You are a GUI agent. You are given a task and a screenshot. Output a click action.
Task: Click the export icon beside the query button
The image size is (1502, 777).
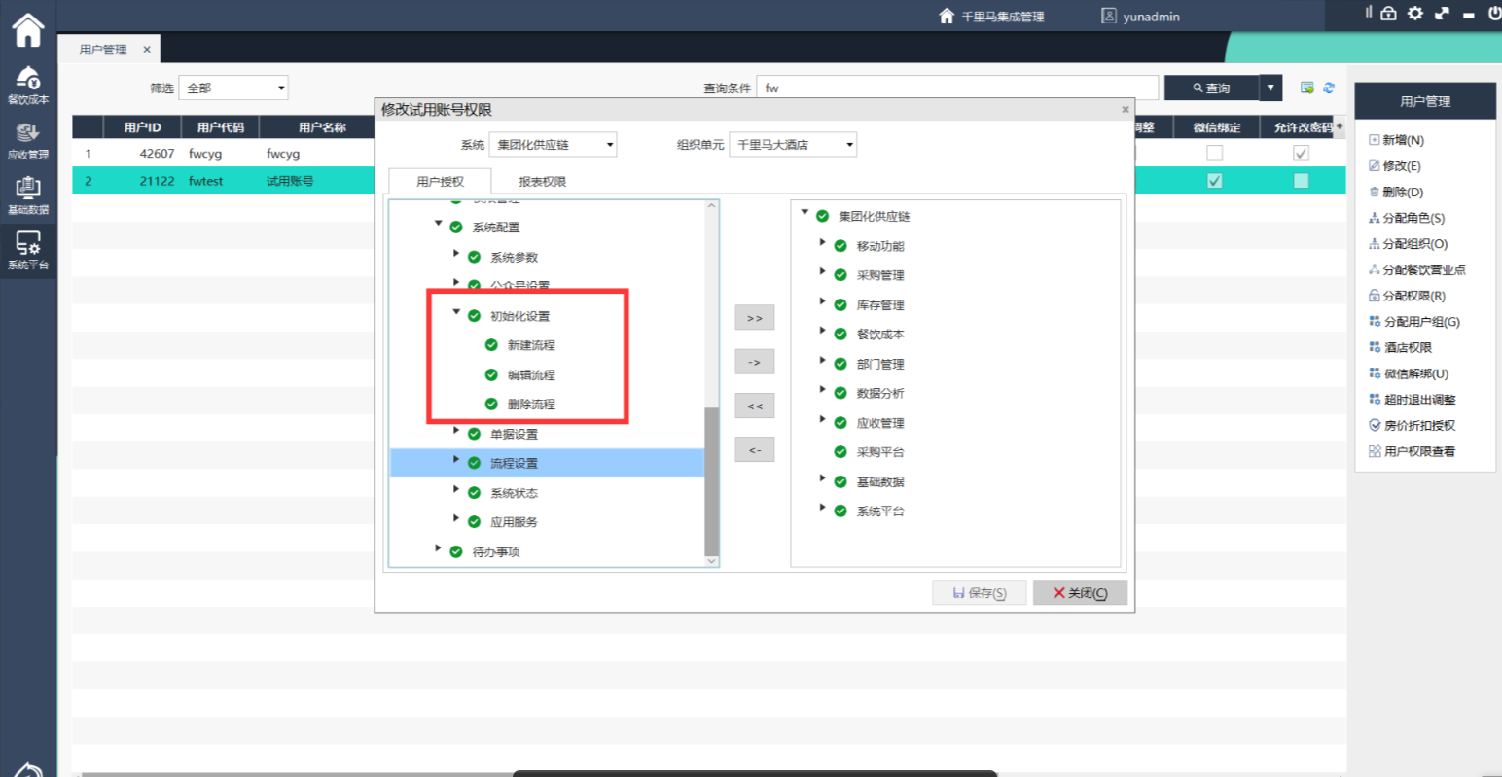(x=1307, y=88)
